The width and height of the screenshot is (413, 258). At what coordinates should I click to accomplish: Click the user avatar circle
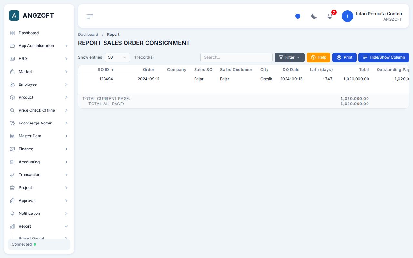(x=348, y=16)
